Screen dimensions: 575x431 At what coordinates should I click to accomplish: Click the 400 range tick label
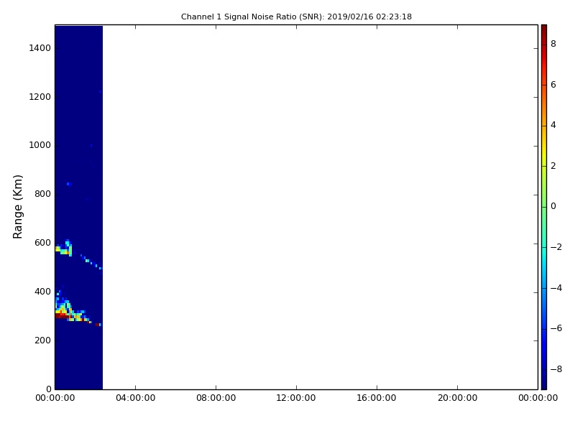[x=42, y=292]
